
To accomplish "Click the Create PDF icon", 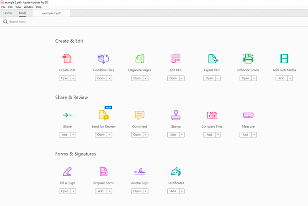I will click(x=67, y=59).
